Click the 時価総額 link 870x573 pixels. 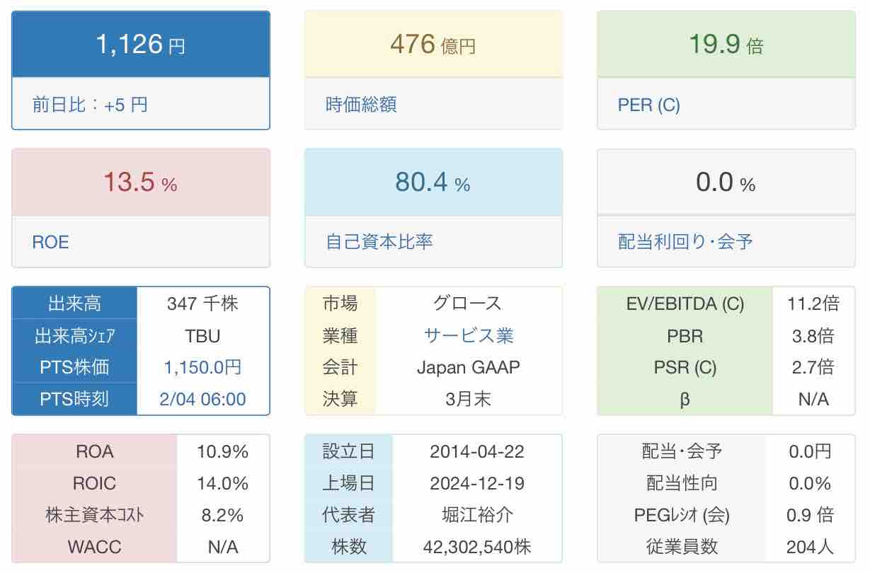coord(361,105)
